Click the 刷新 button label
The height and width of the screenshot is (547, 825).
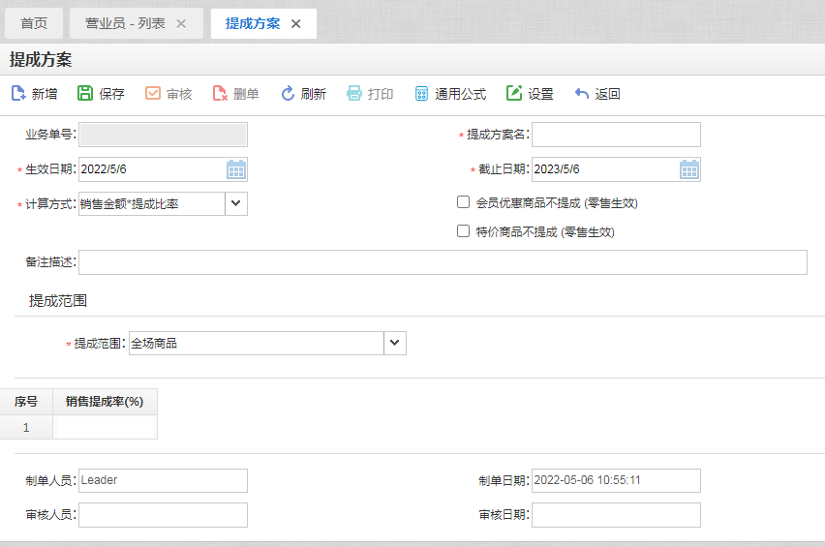click(x=314, y=94)
